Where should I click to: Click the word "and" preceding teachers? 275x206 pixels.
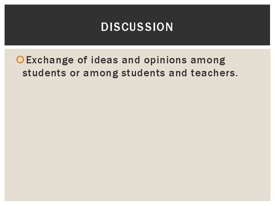pos(178,73)
